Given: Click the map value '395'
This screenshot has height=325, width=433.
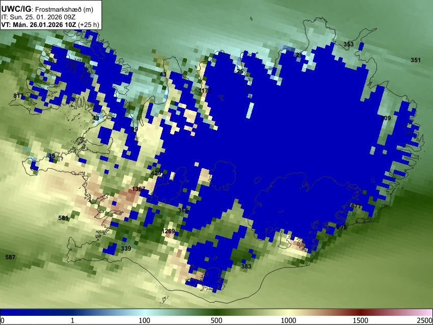Looking at the screenshot, I should click(x=341, y=227).
